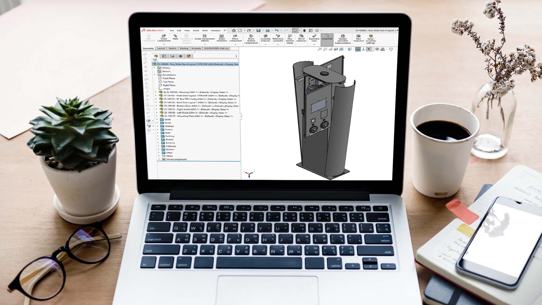Expand the Locks folder
542x305 pixels.
pyautogui.click(x=158, y=119)
